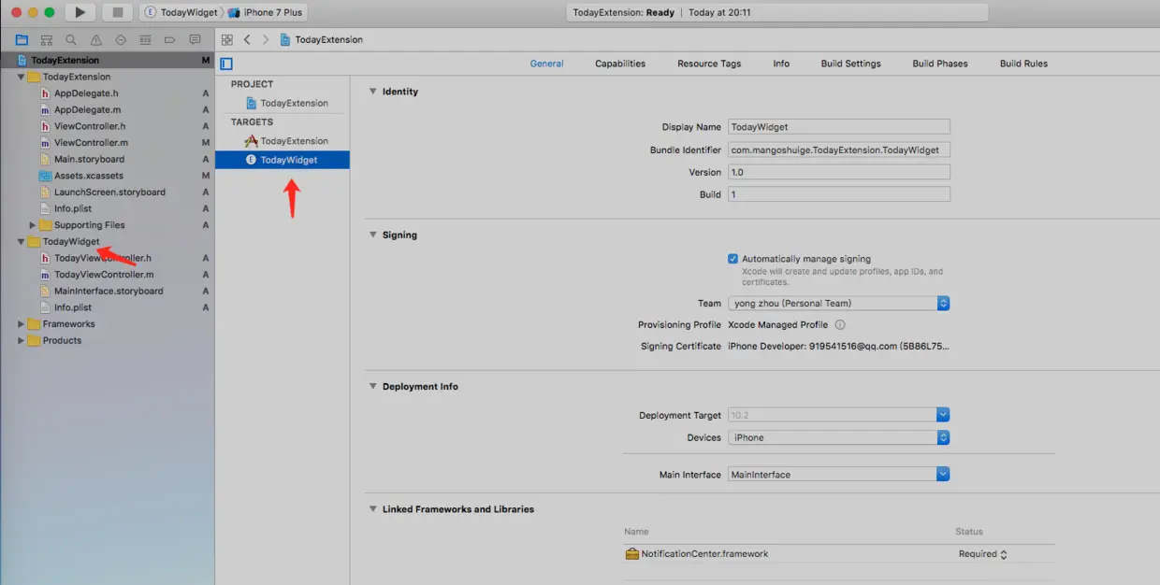Open the Symbol navigator icon
1160x585 pixels.
(x=46, y=40)
